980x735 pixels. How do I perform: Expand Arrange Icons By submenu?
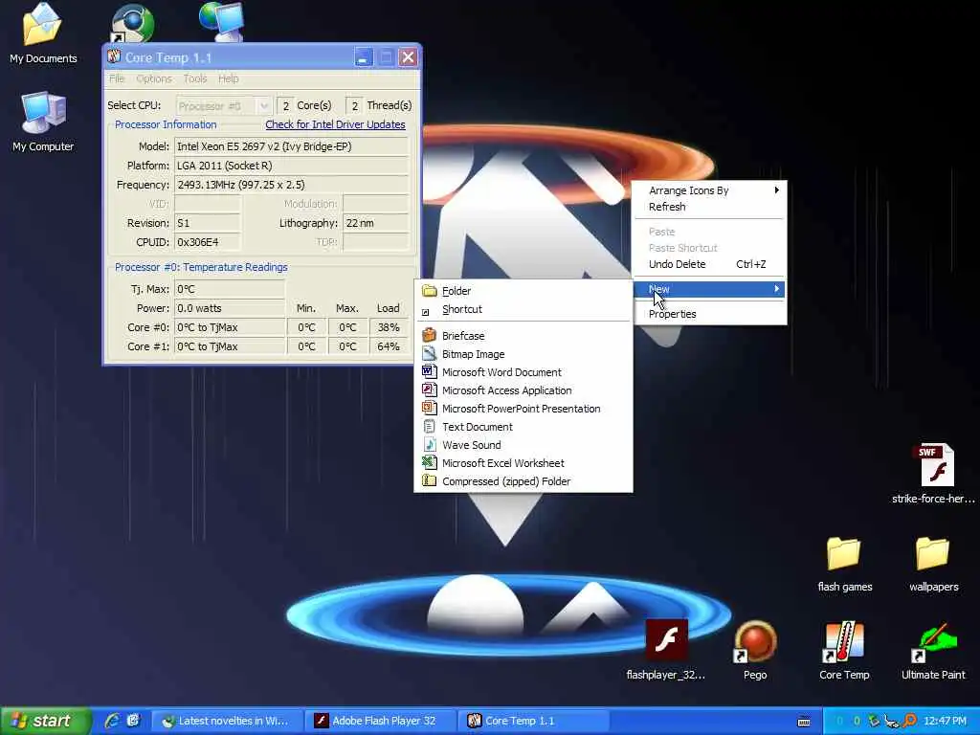pyautogui.click(x=709, y=190)
